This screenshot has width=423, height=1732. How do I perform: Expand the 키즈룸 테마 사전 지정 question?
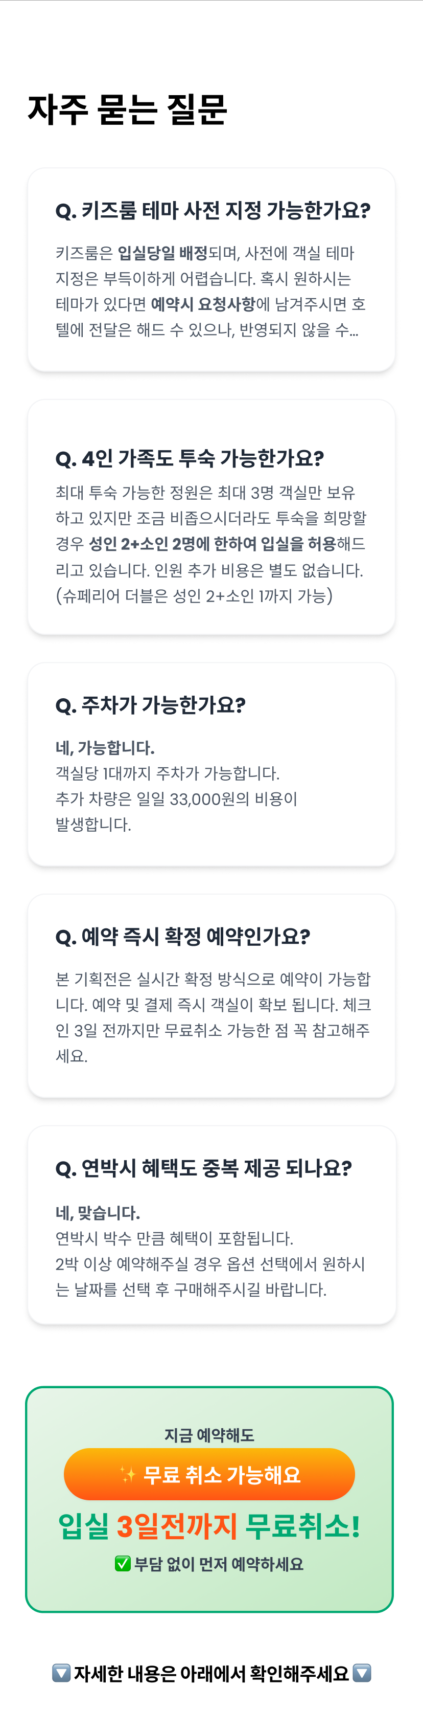[x=212, y=210]
